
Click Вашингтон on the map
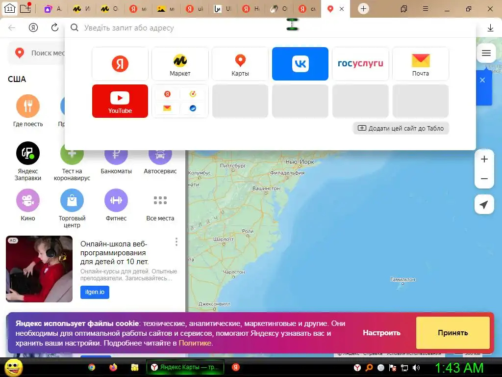pos(266,188)
